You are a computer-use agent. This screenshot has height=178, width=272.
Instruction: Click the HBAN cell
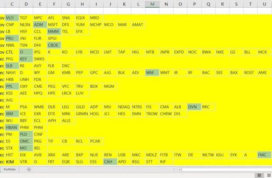[11, 127]
